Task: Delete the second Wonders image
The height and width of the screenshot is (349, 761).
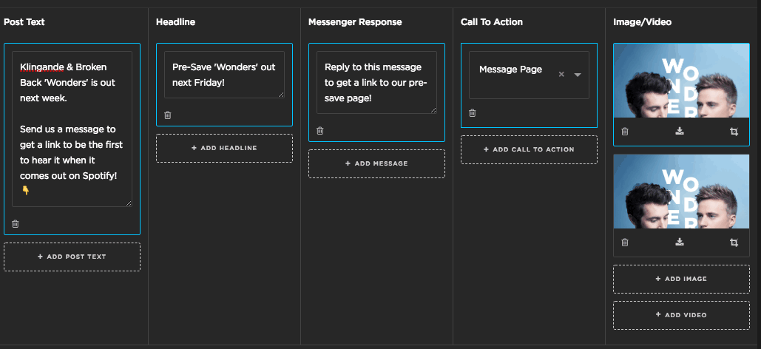Action: [x=625, y=243]
